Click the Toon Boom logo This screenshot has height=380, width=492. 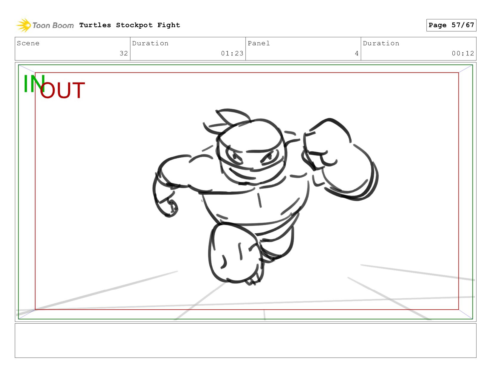pyautogui.click(x=45, y=25)
